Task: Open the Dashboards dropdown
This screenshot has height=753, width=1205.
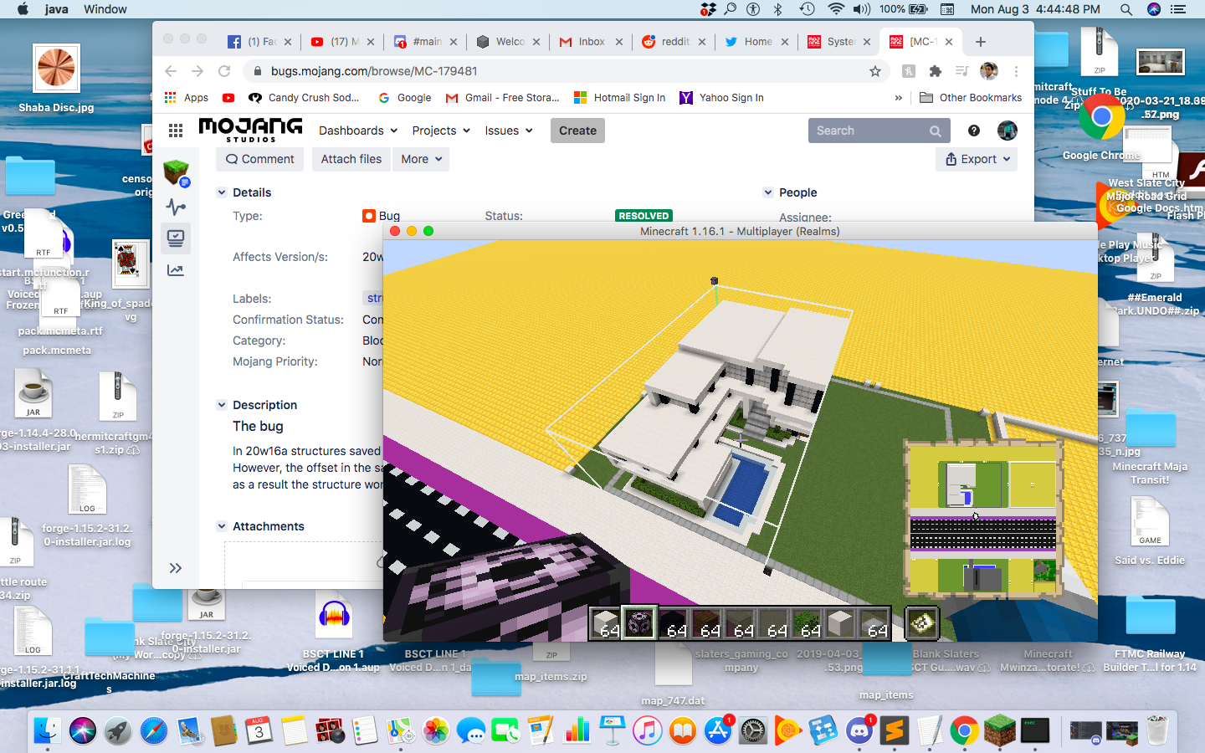Action: [x=358, y=131]
